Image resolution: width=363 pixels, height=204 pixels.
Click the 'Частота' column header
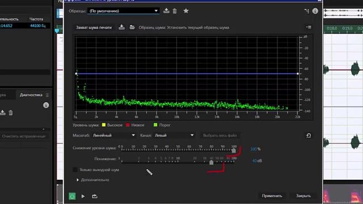point(36,19)
